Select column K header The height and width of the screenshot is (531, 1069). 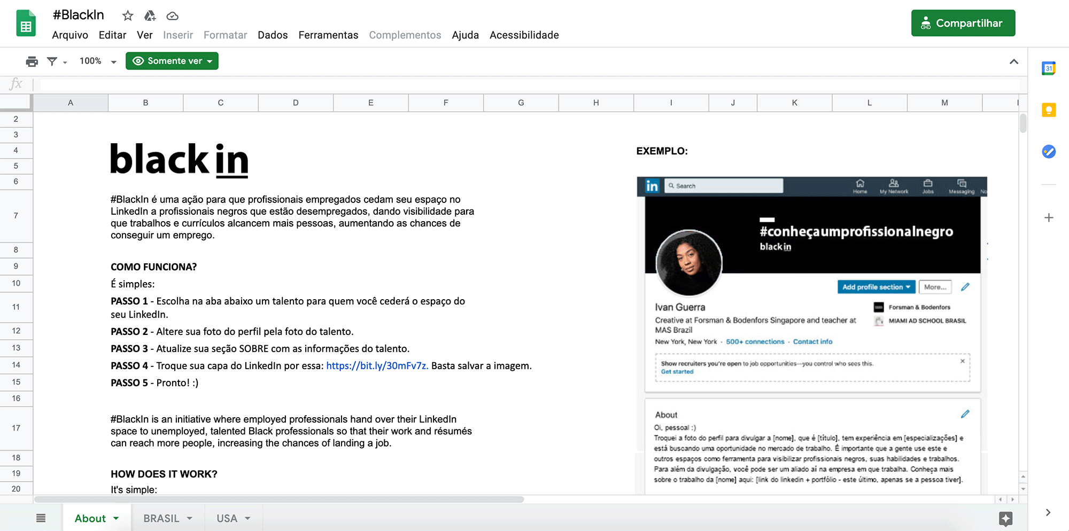(x=794, y=103)
